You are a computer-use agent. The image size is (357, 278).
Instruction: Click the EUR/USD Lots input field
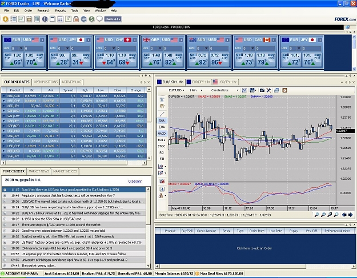pyautogui.click(x=17, y=48)
